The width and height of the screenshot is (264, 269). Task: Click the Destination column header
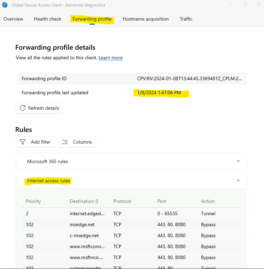pos(84,201)
